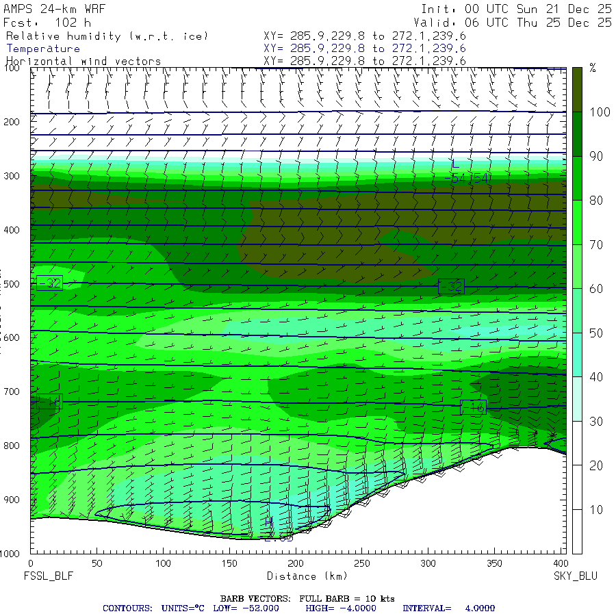This screenshot has height=616, width=616.
Task: Click the colorbar label '80'
Action: (x=596, y=201)
